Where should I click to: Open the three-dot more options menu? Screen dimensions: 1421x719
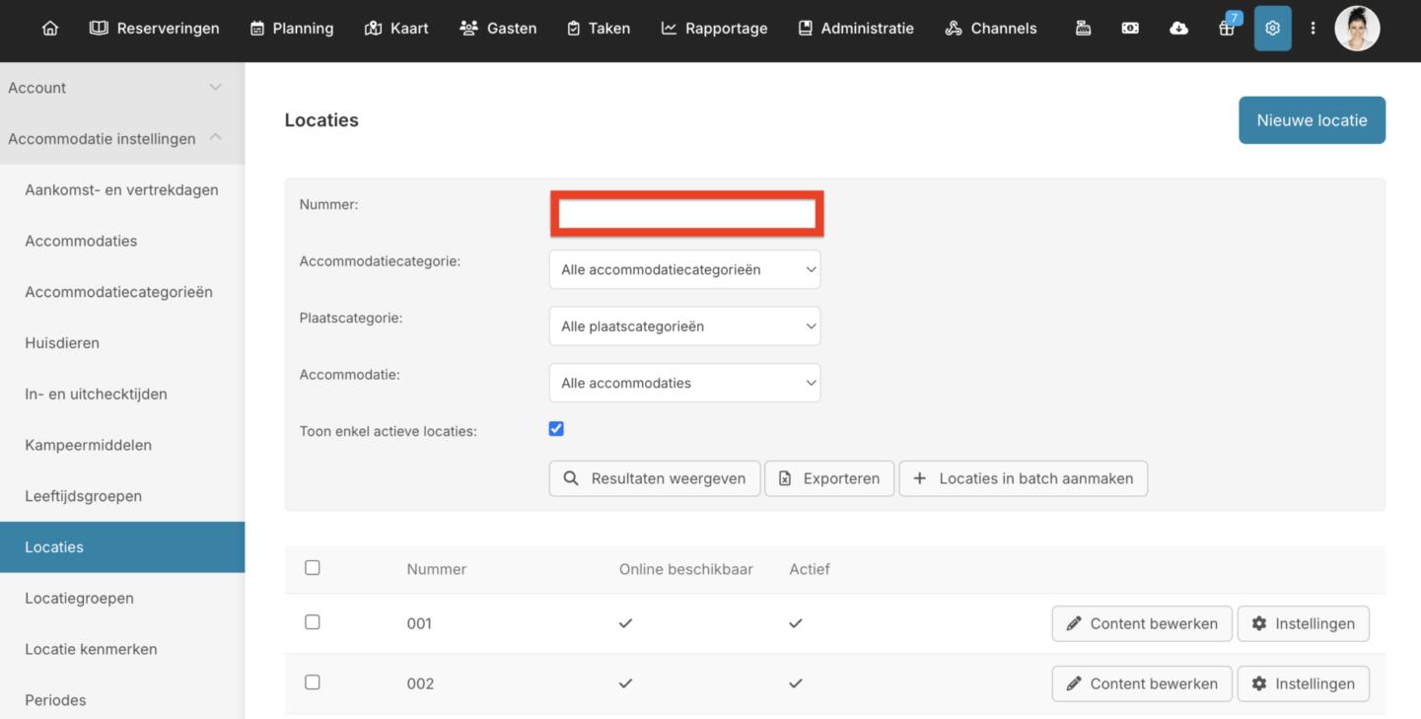tap(1313, 29)
